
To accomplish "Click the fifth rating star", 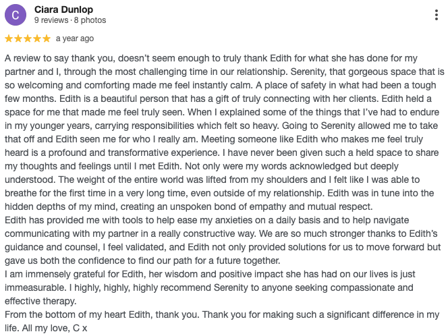I will click(47, 38).
